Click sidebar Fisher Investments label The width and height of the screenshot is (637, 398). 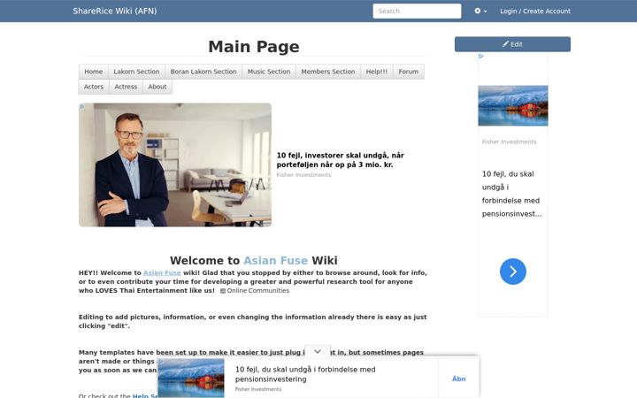coord(509,142)
